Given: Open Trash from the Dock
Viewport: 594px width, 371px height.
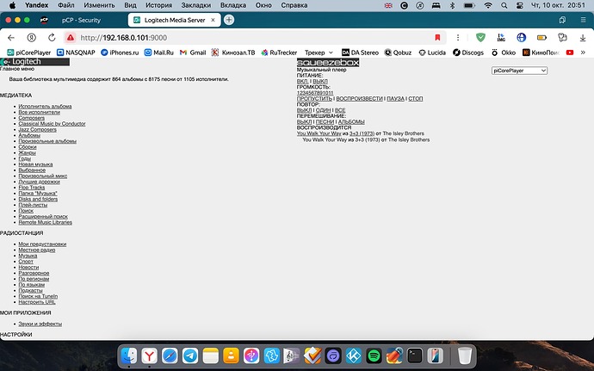Looking at the screenshot, I should [x=465, y=356].
